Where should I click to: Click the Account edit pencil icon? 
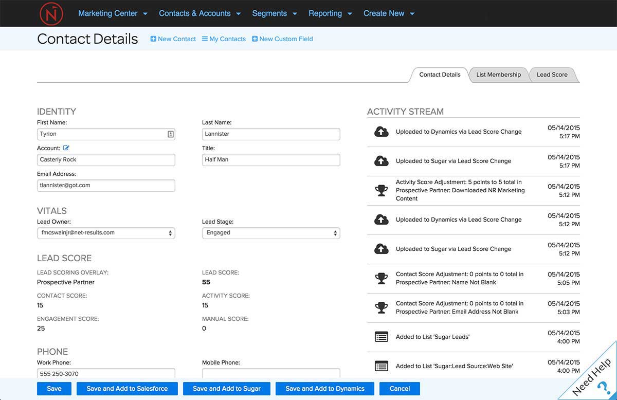pos(66,148)
